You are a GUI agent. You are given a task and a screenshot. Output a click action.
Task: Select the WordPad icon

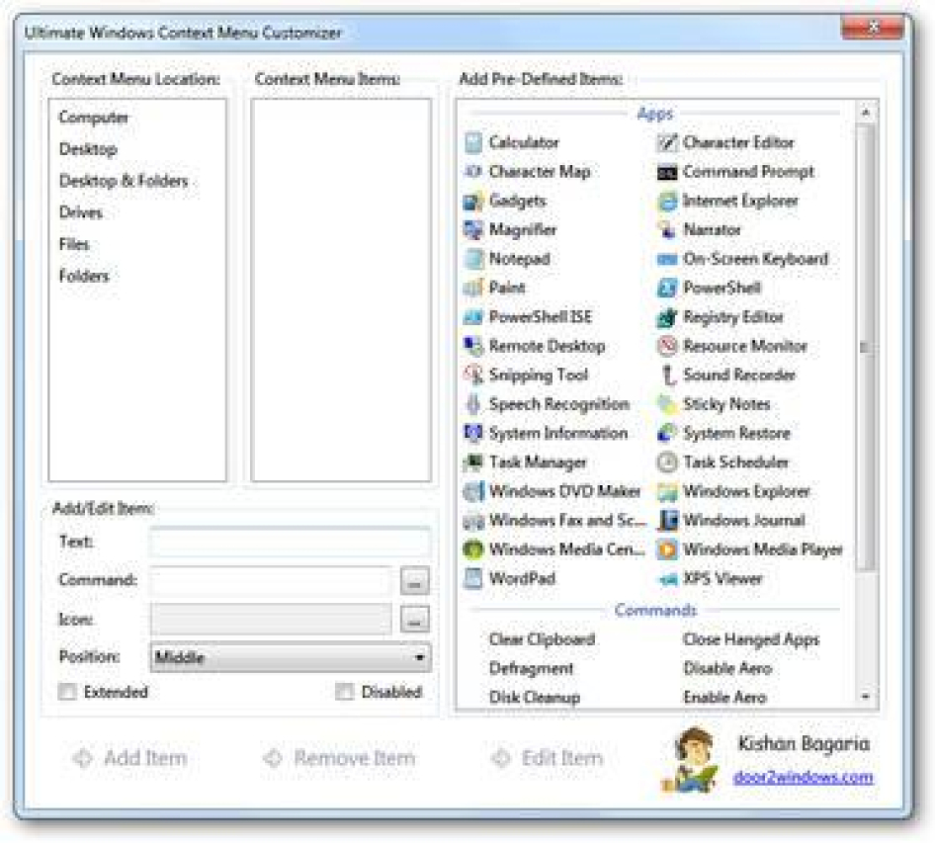pyautogui.click(x=472, y=578)
